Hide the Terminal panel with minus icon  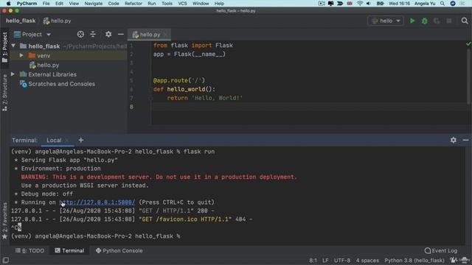pos(465,140)
